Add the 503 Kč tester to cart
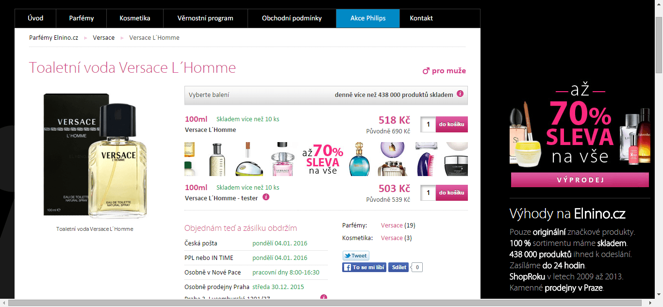Image resolution: width=663 pixels, height=307 pixels. point(452,193)
